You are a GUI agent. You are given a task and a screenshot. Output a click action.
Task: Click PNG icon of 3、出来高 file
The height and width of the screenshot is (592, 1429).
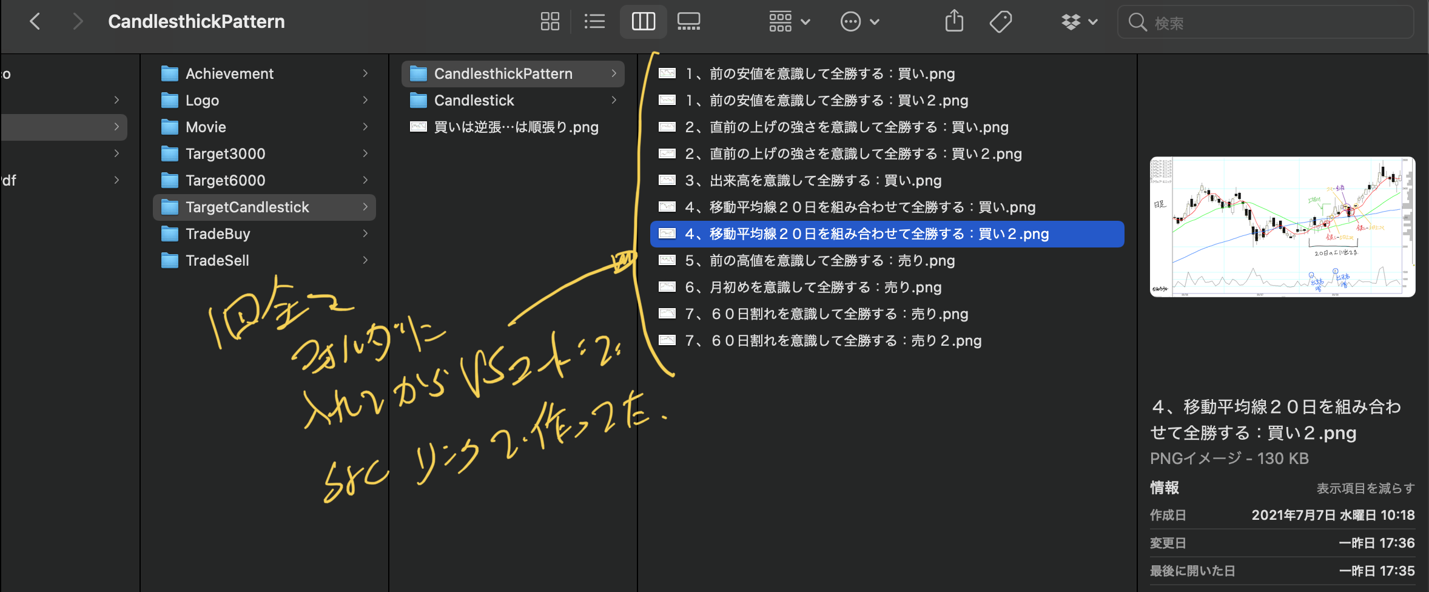667,180
